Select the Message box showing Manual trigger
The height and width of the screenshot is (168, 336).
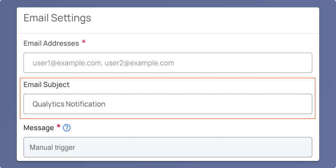[x=168, y=147]
